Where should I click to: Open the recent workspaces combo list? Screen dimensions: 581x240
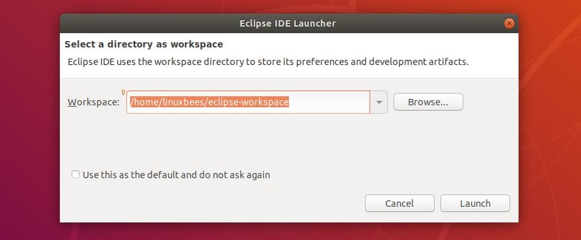(x=379, y=102)
